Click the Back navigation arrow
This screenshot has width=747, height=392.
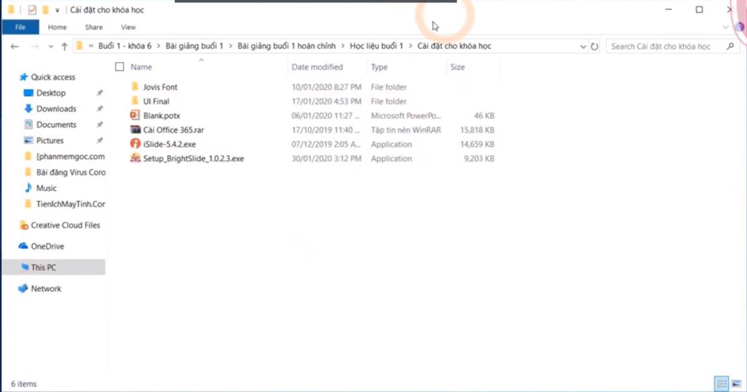point(14,47)
